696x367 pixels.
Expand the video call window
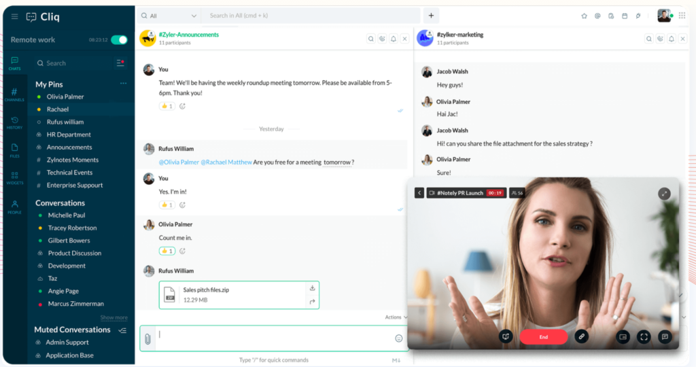pyautogui.click(x=664, y=194)
